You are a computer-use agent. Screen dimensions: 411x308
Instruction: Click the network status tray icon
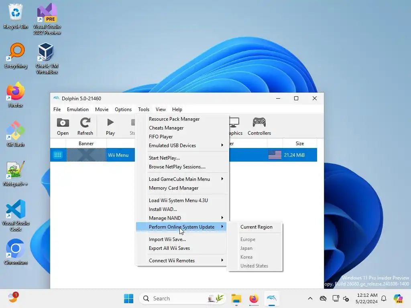[336, 298]
